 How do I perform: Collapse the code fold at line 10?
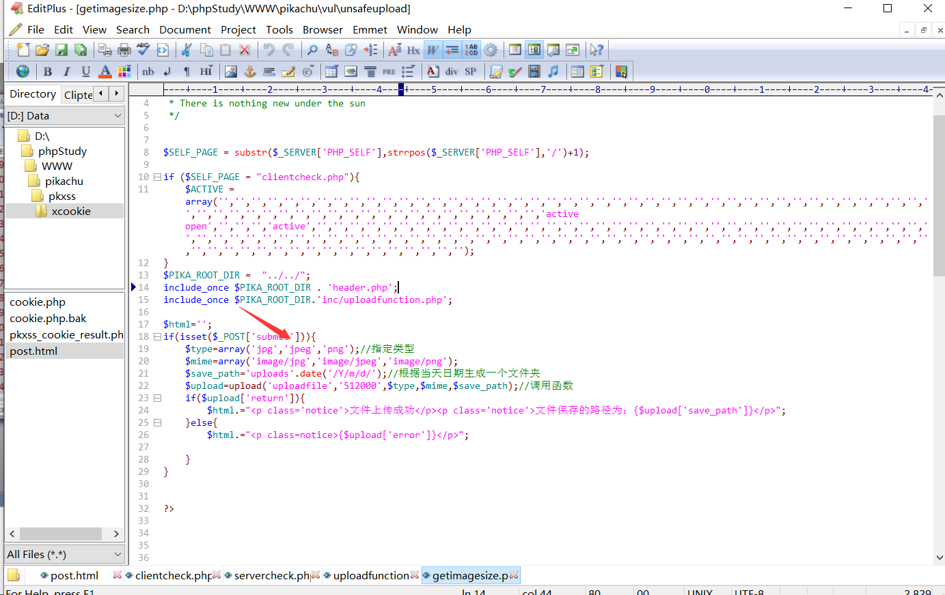point(157,177)
